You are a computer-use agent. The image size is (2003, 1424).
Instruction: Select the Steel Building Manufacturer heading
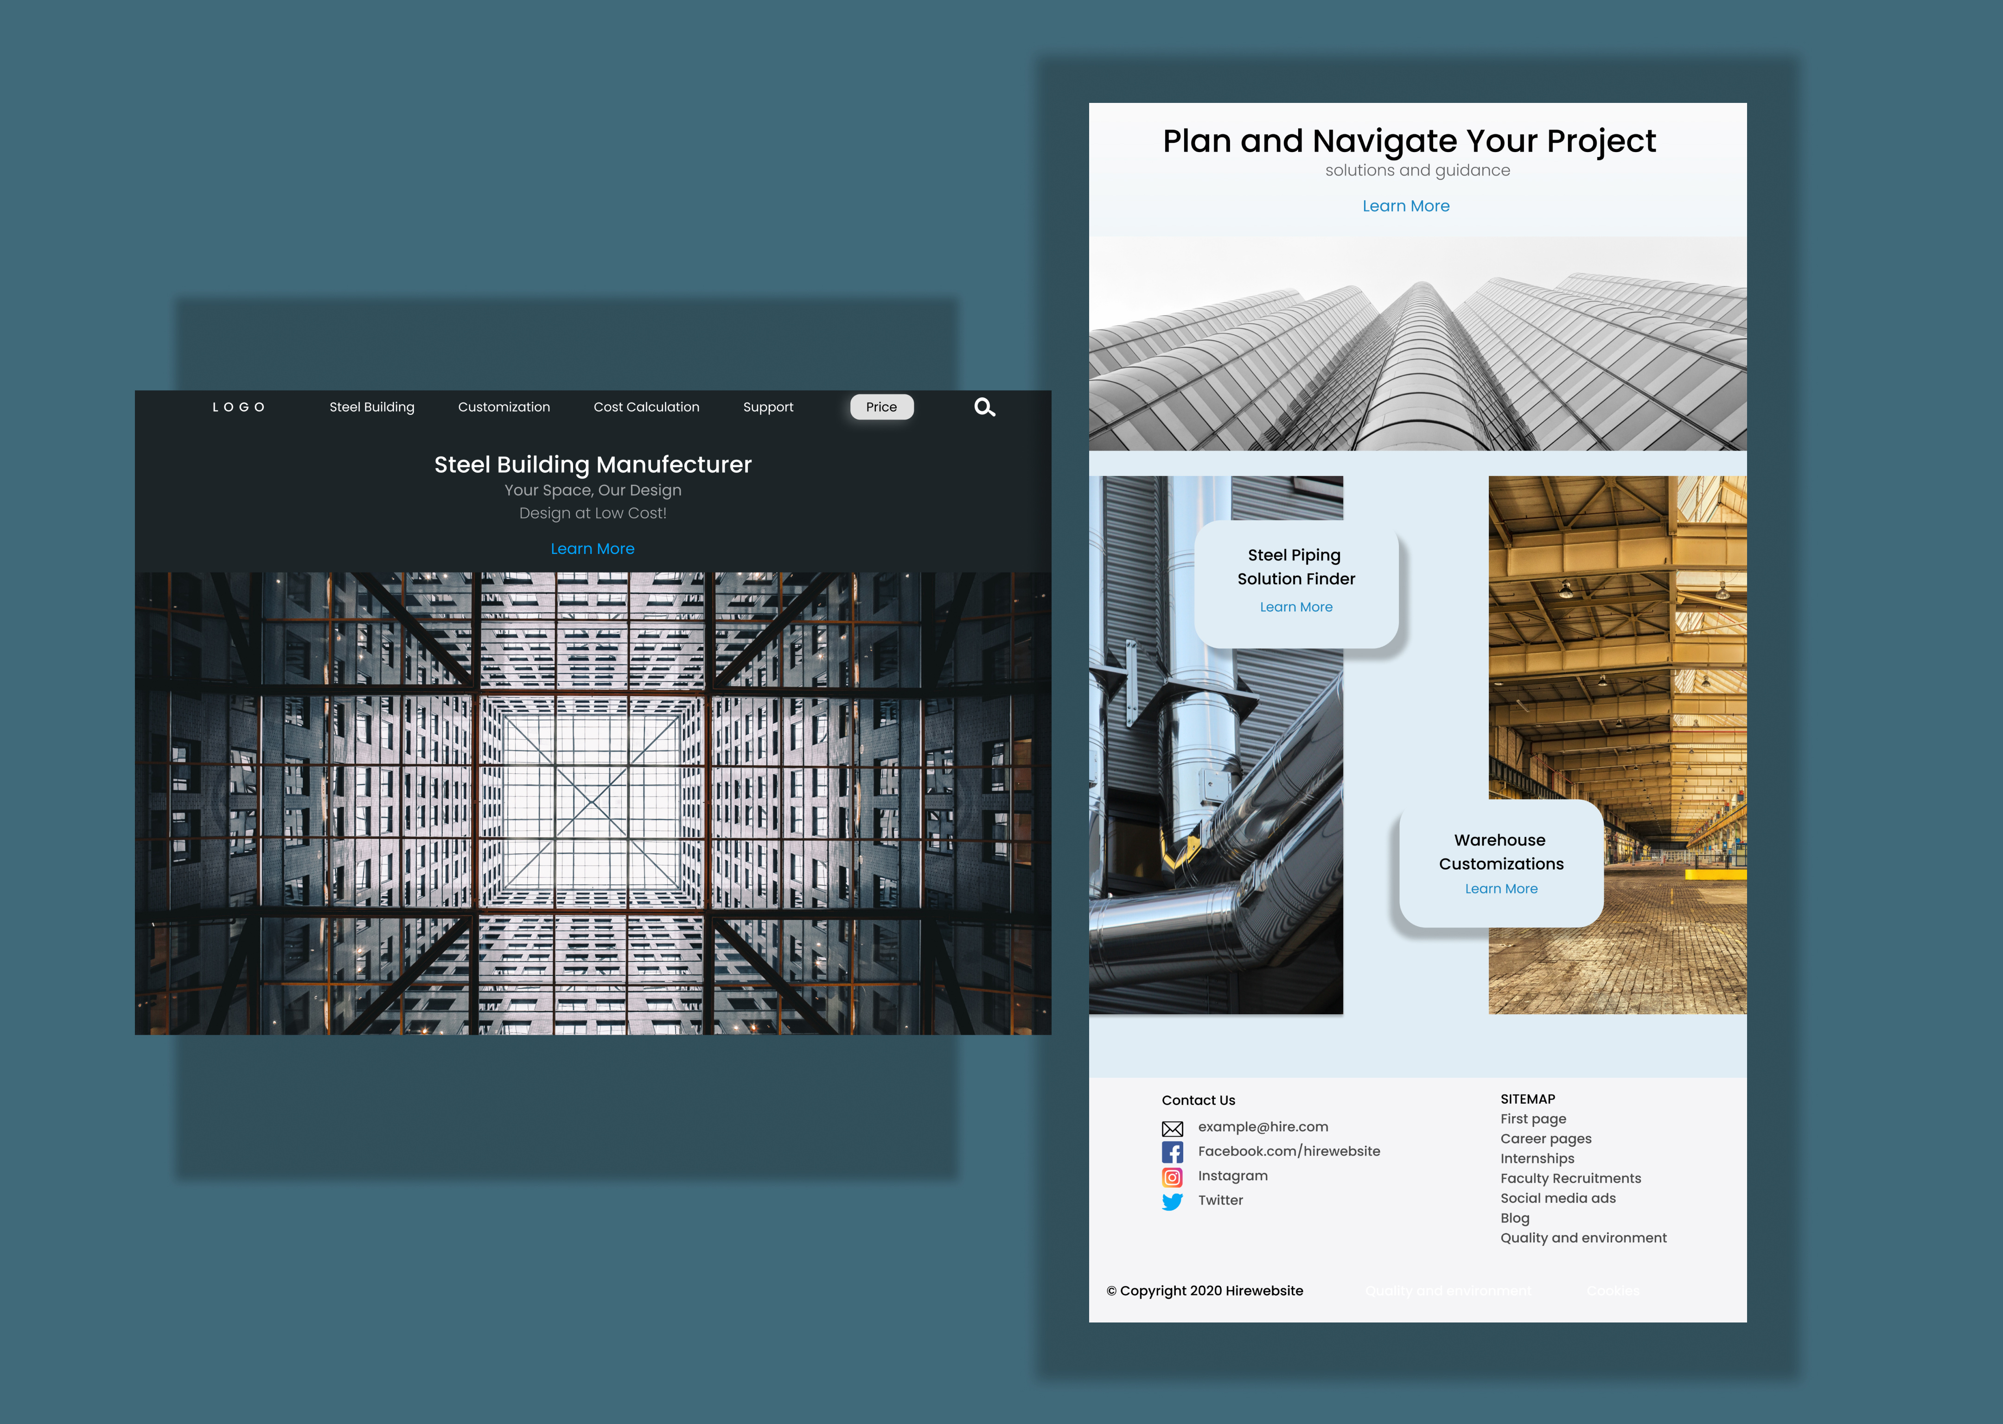tap(593, 465)
